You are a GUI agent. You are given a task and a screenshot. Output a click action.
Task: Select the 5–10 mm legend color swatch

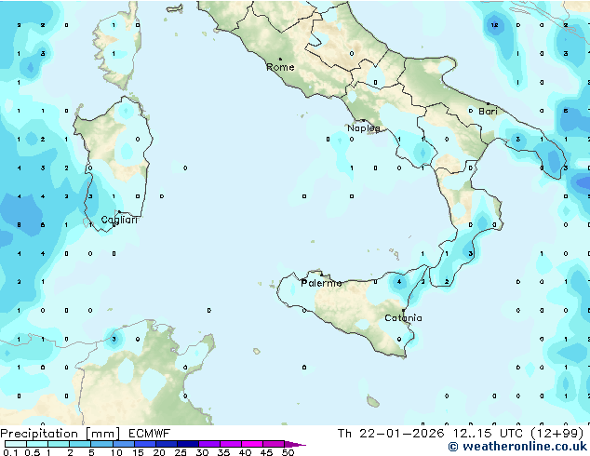click(x=101, y=444)
